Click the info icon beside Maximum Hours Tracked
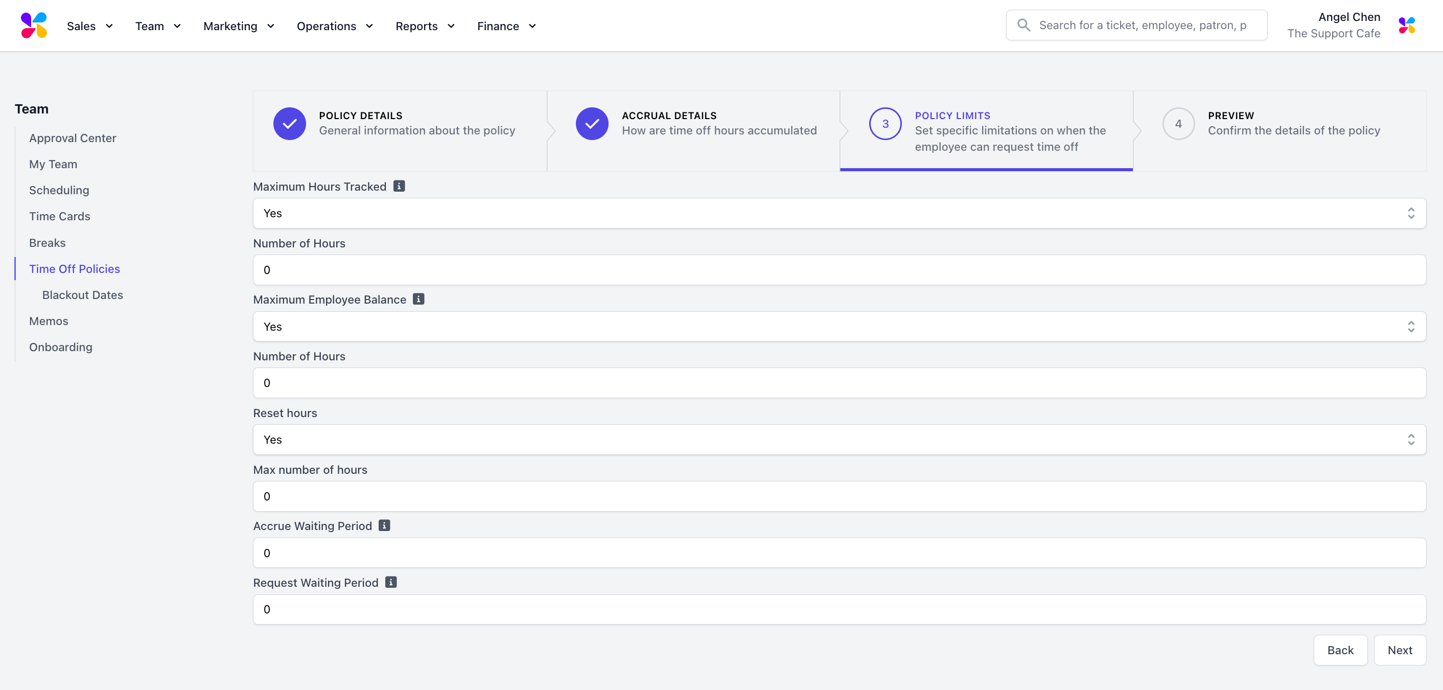 click(x=399, y=186)
